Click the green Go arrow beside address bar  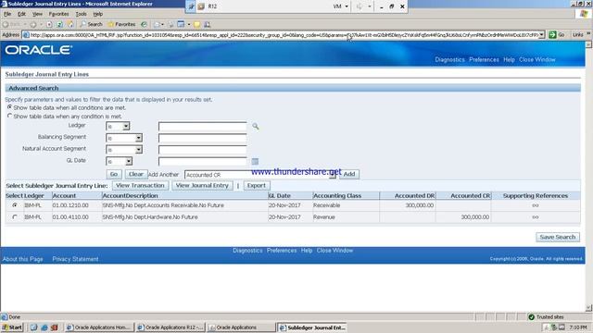tap(552, 35)
